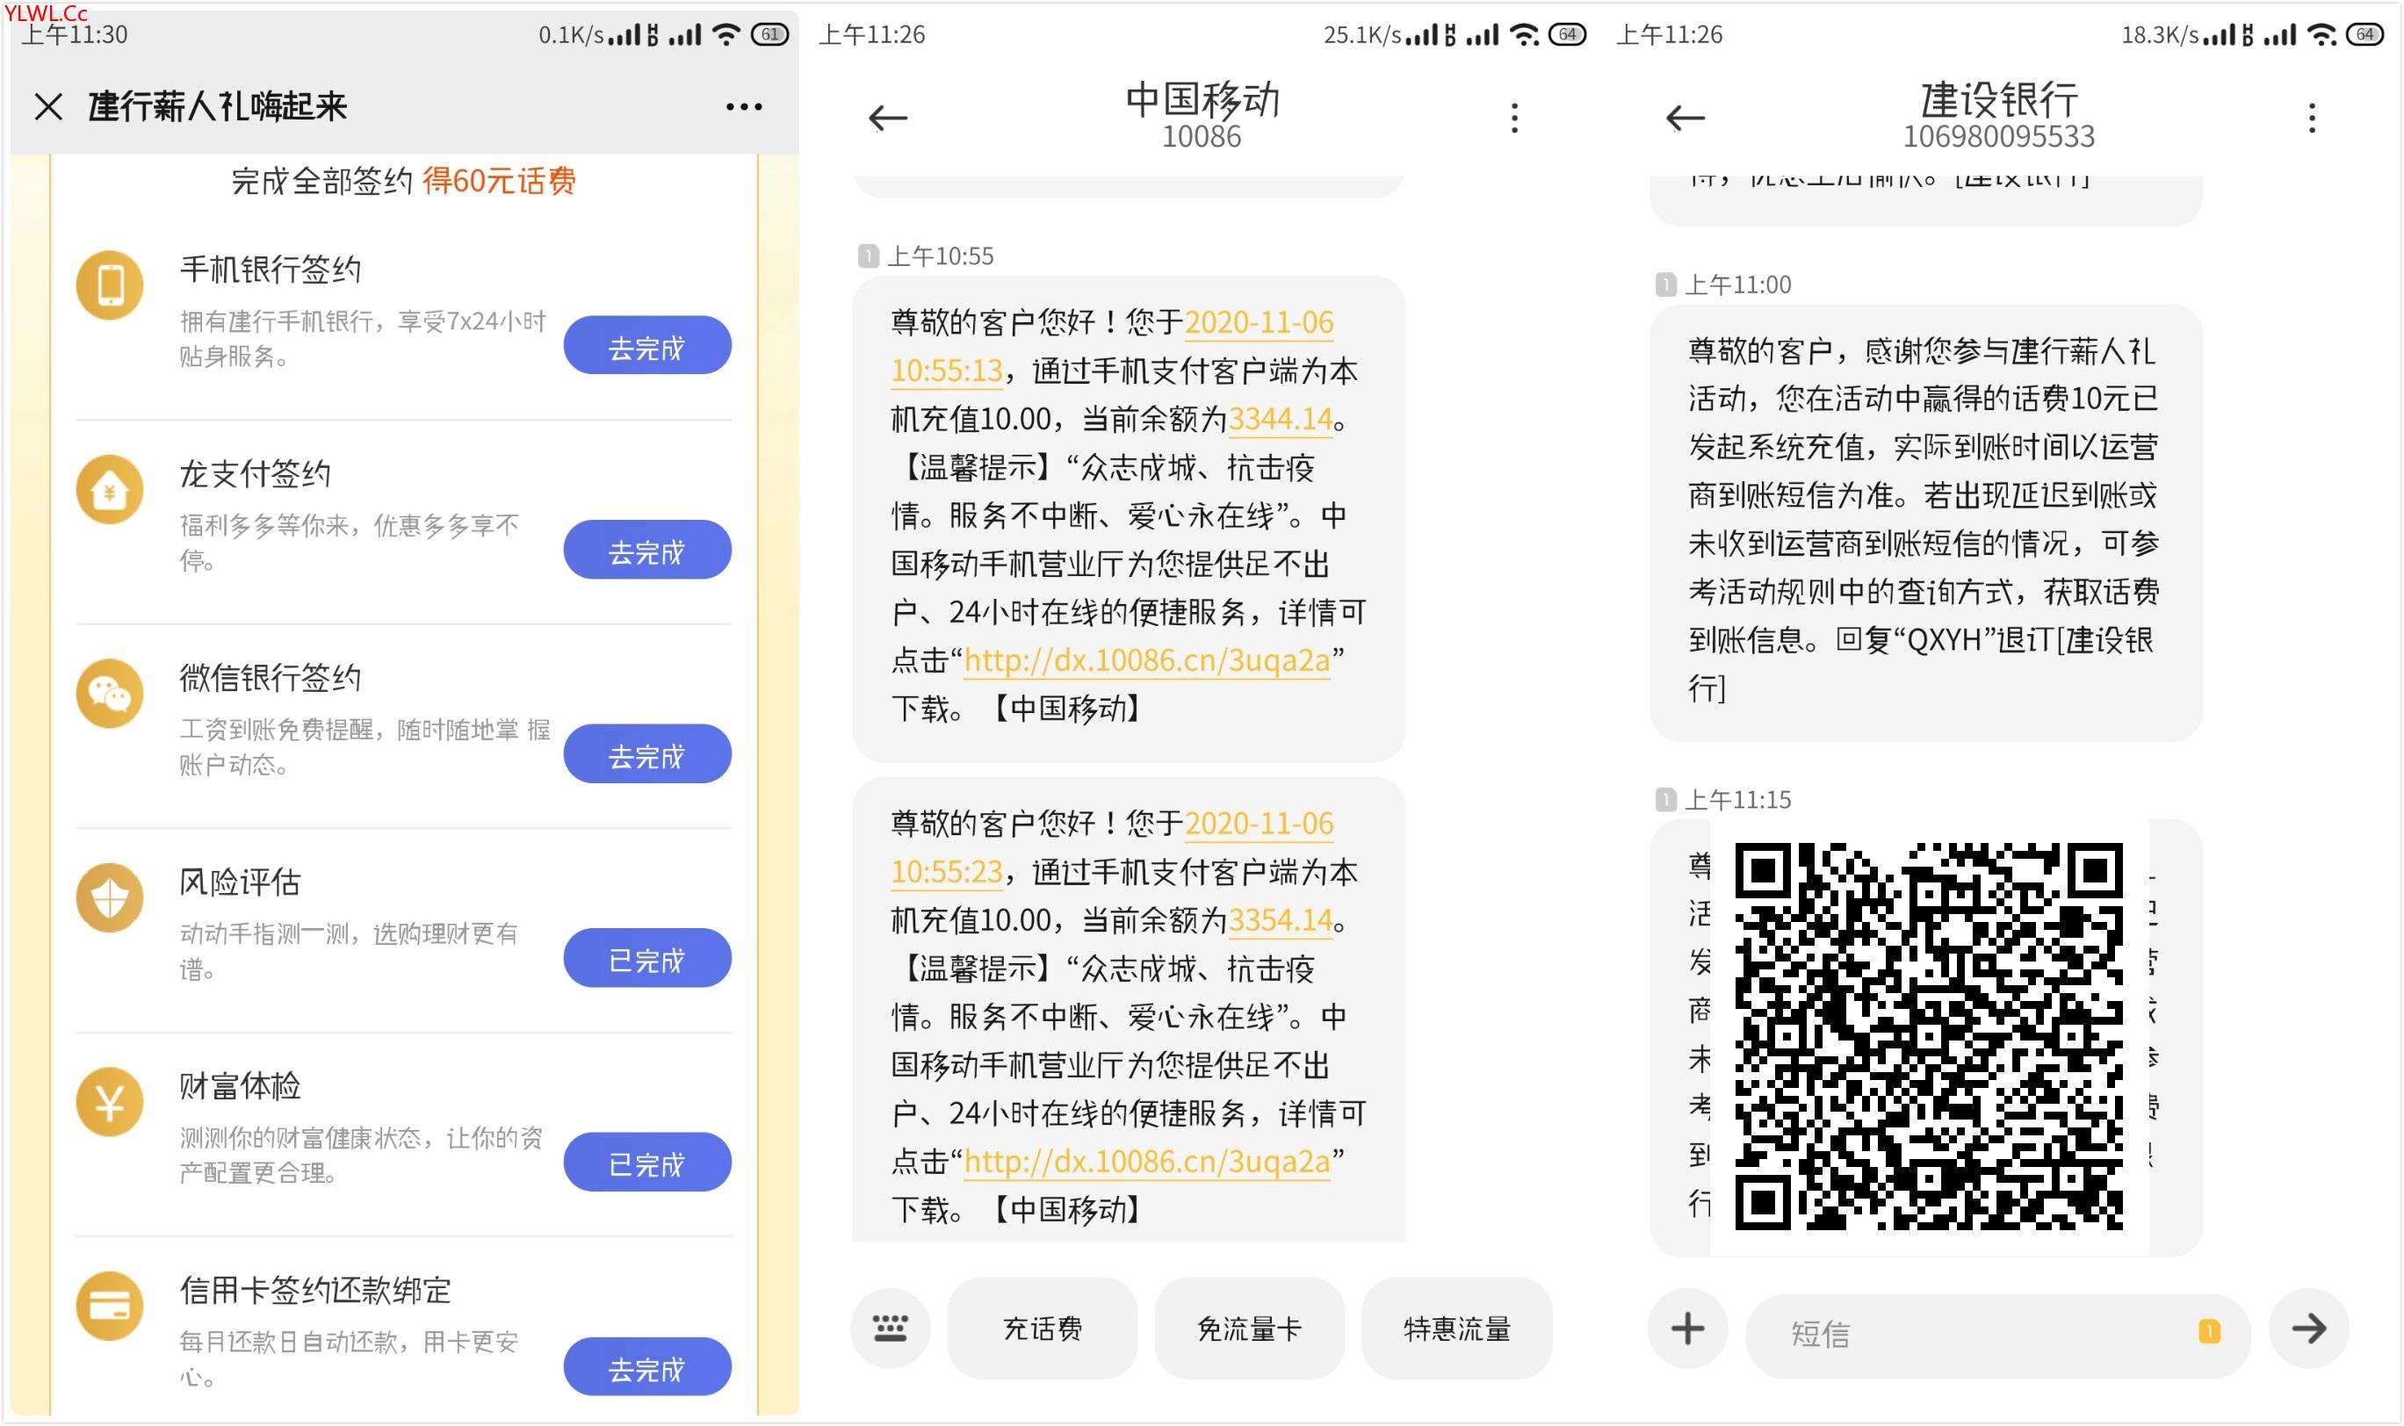The height and width of the screenshot is (1426, 2404).
Task: Tap the 上午11:00 建设银行 message bubble
Action: tap(1926, 523)
